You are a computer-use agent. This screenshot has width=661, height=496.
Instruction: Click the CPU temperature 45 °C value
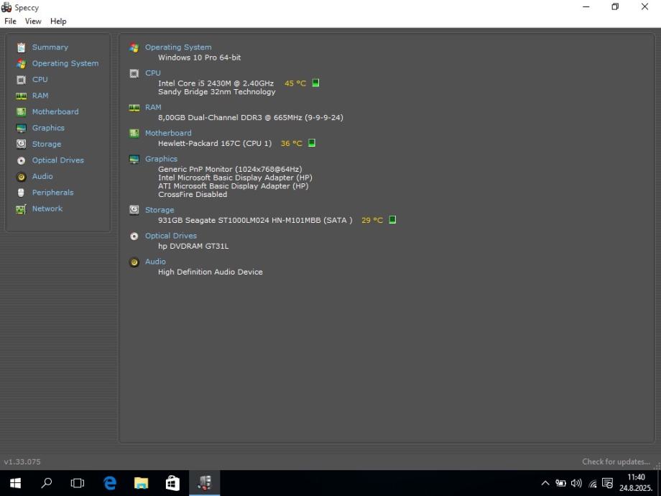[295, 83]
